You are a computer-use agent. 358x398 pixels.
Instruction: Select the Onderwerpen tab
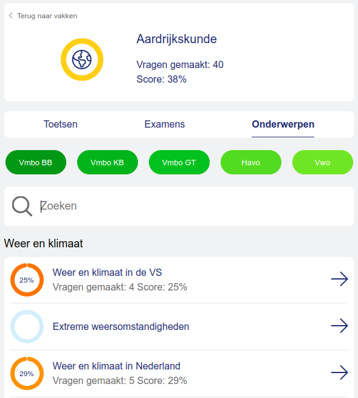click(283, 125)
